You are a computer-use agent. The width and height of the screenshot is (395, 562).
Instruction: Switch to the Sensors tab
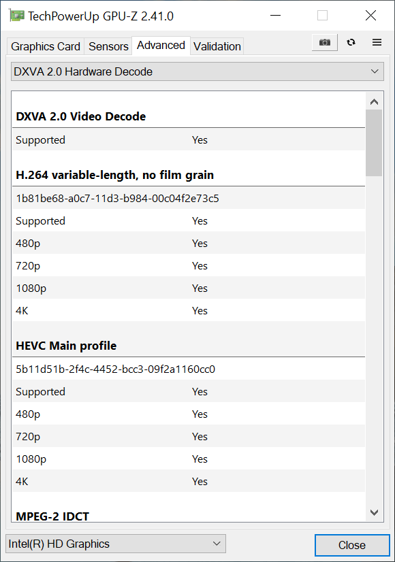(108, 46)
